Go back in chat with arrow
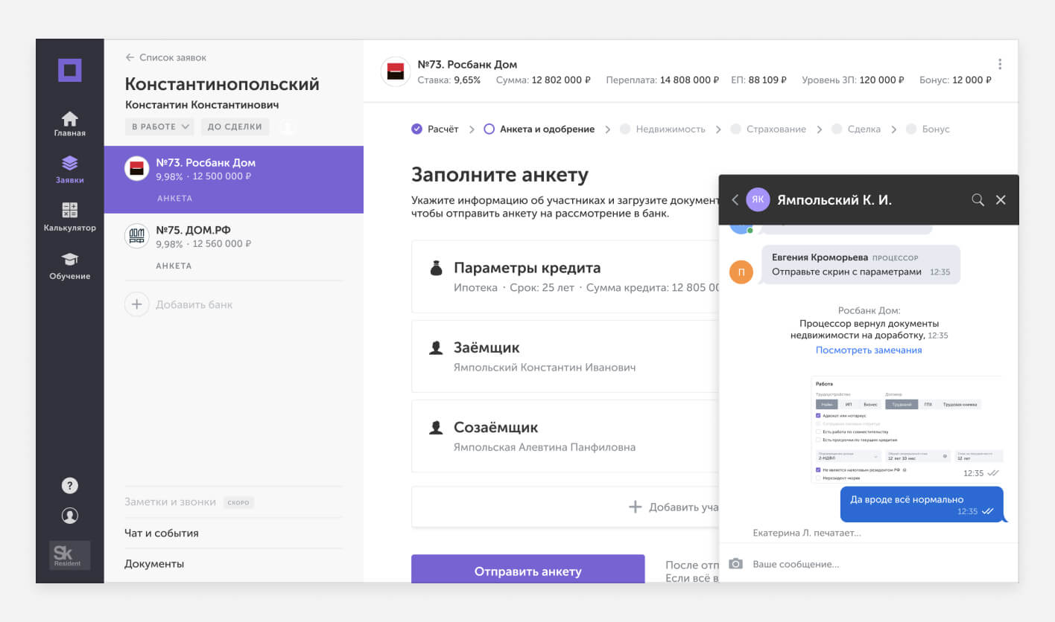1055x622 pixels. (735, 199)
